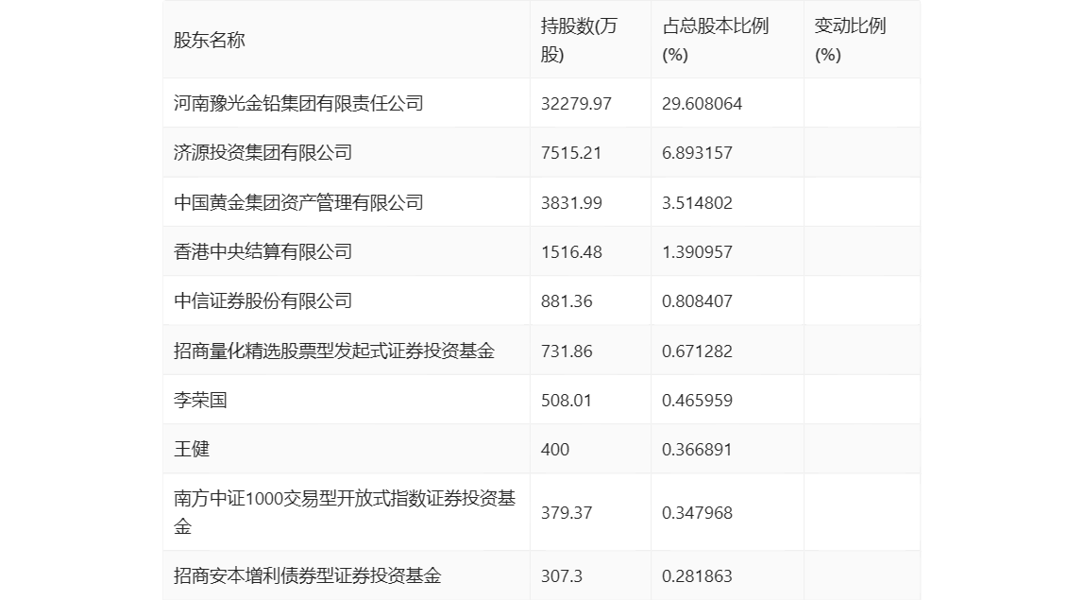
Task: Click holding value 3831.99
Action: click(571, 203)
